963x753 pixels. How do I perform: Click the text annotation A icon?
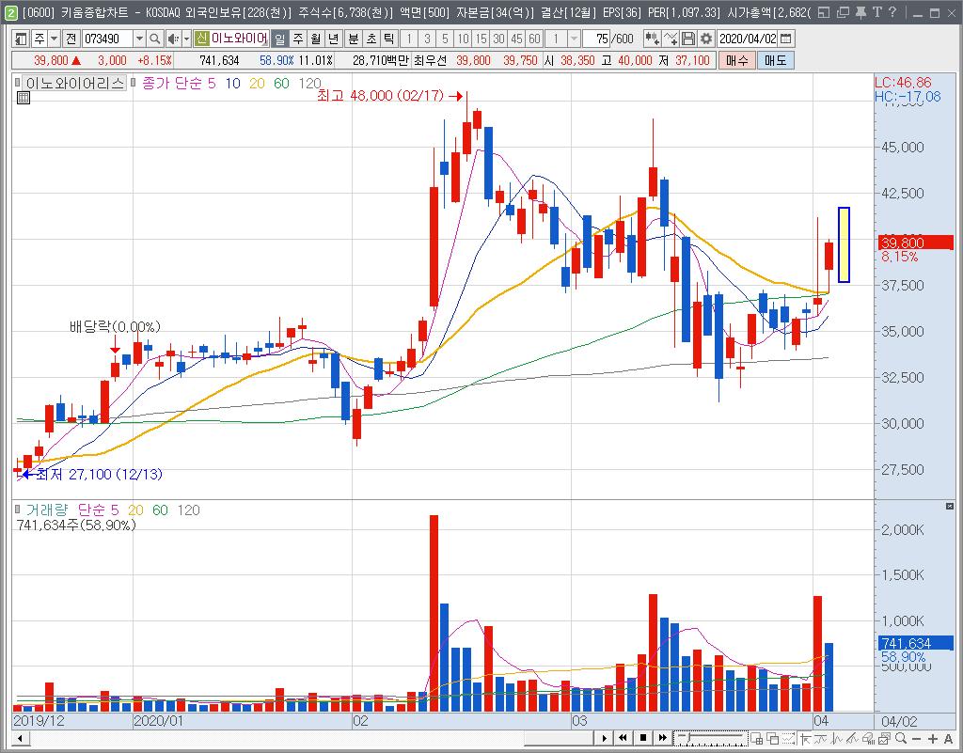click(x=948, y=738)
